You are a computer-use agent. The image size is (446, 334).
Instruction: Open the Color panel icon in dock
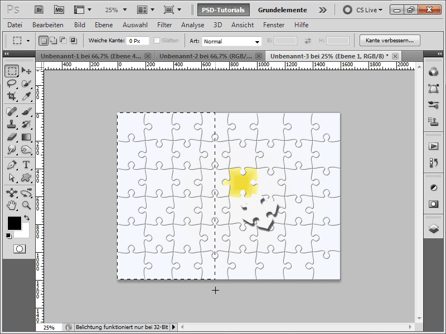[x=434, y=72]
